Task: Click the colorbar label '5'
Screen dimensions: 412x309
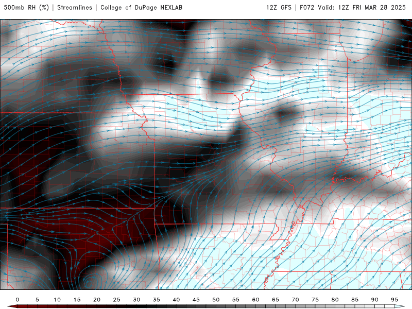Action: tap(37, 300)
